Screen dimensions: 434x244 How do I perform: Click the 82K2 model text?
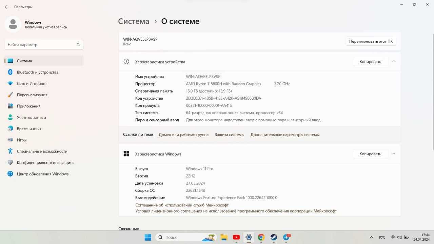[127, 44]
